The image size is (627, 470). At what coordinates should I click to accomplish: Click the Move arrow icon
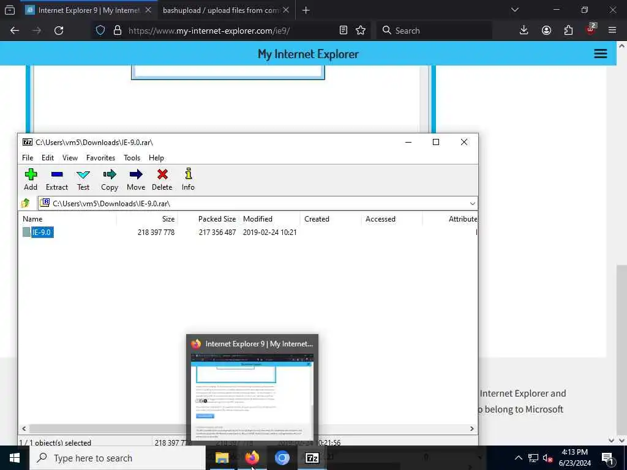click(136, 179)
